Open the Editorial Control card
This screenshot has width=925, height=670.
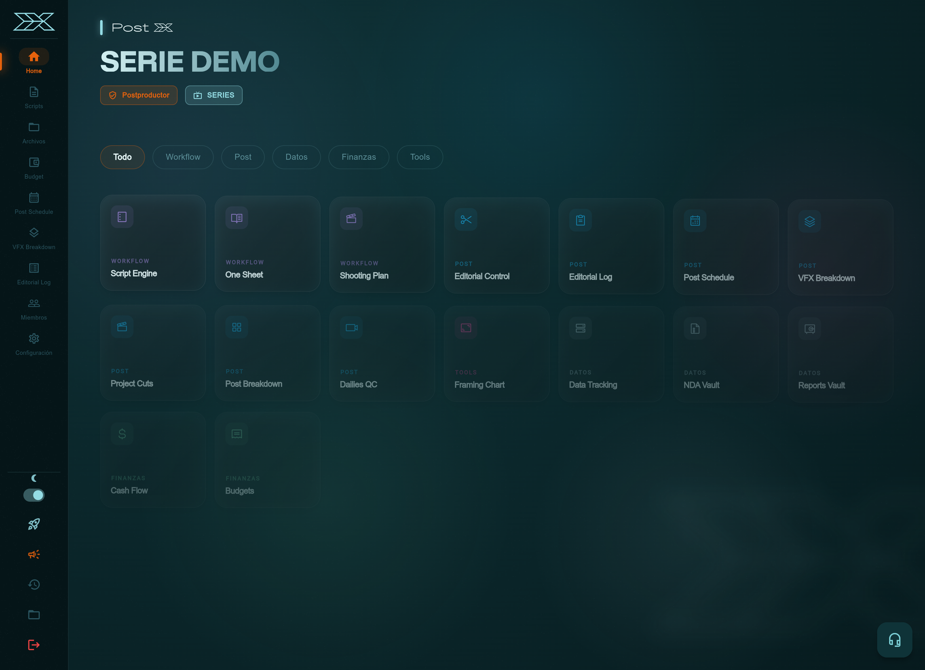pos(496,246)
